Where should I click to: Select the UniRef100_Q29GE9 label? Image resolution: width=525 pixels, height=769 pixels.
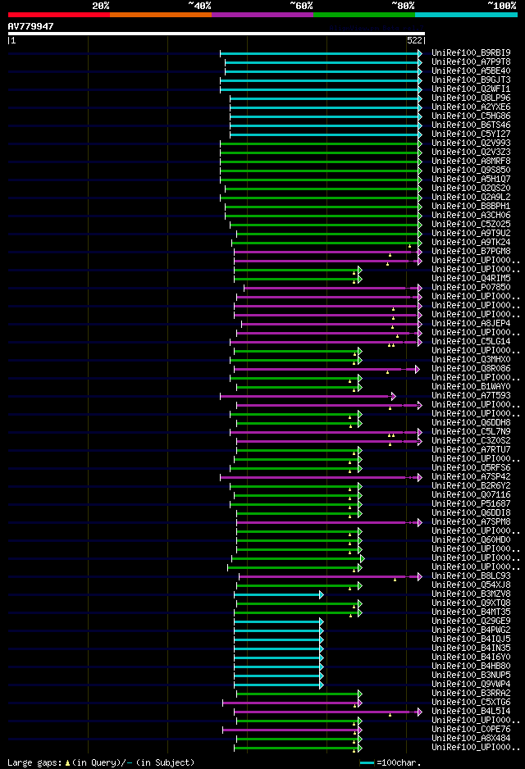click(x=471, y=621)
